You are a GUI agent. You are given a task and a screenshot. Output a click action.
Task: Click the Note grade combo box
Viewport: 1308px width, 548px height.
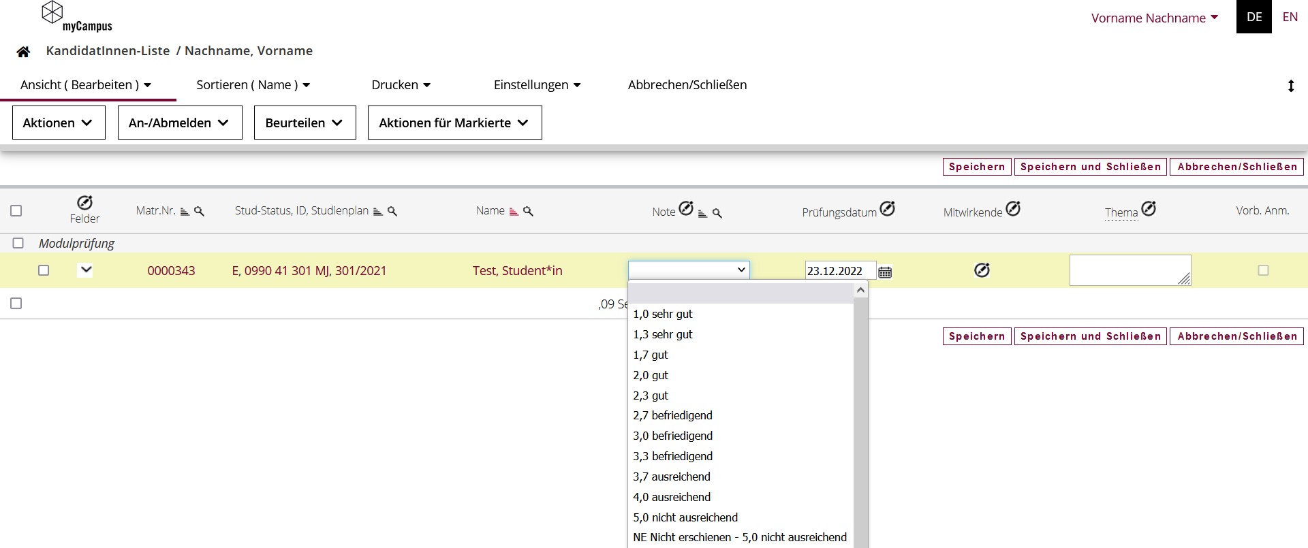tap(689, 270)
